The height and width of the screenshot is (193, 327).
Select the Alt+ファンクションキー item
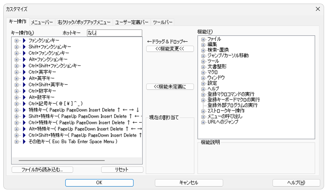(x=48, y=59)
